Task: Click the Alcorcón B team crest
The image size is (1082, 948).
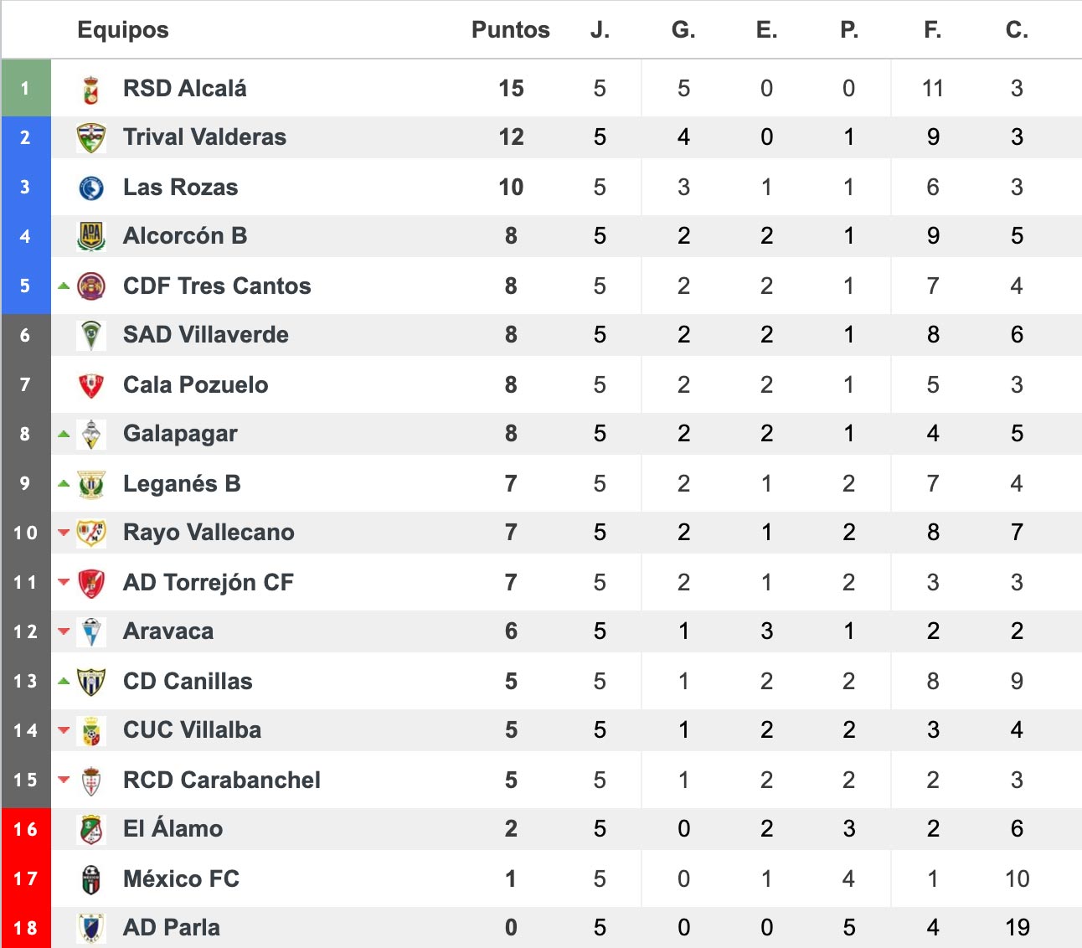Action: click(x=91, y=236)
